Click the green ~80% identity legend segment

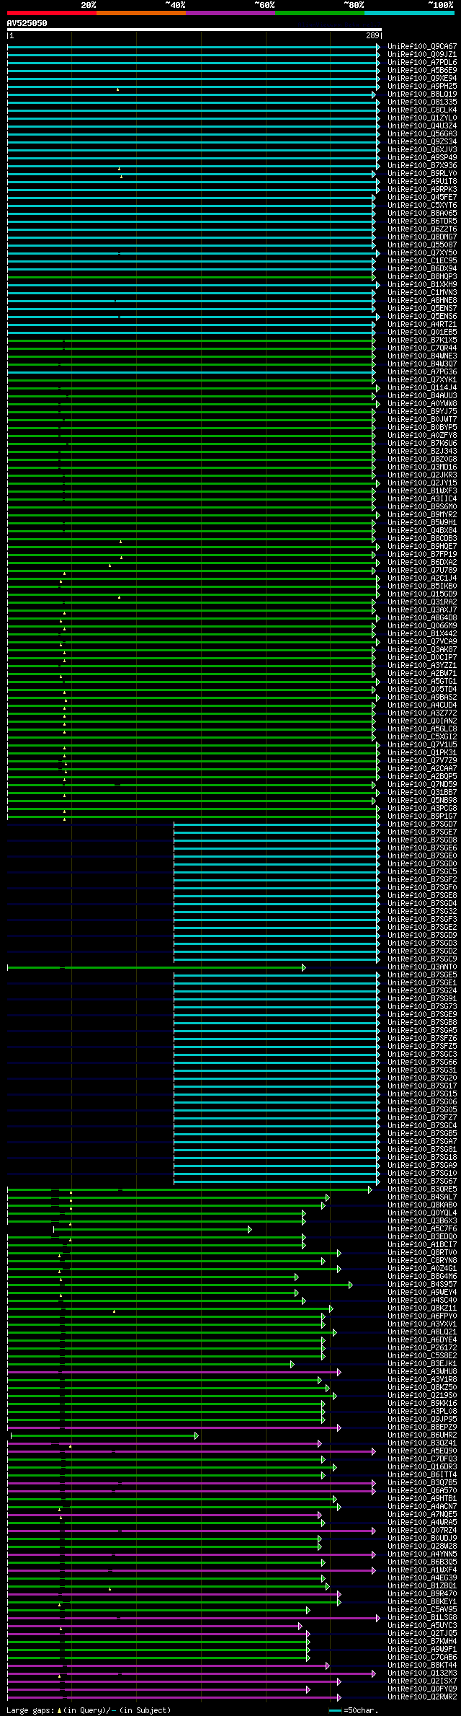click(x=320, y=13)
